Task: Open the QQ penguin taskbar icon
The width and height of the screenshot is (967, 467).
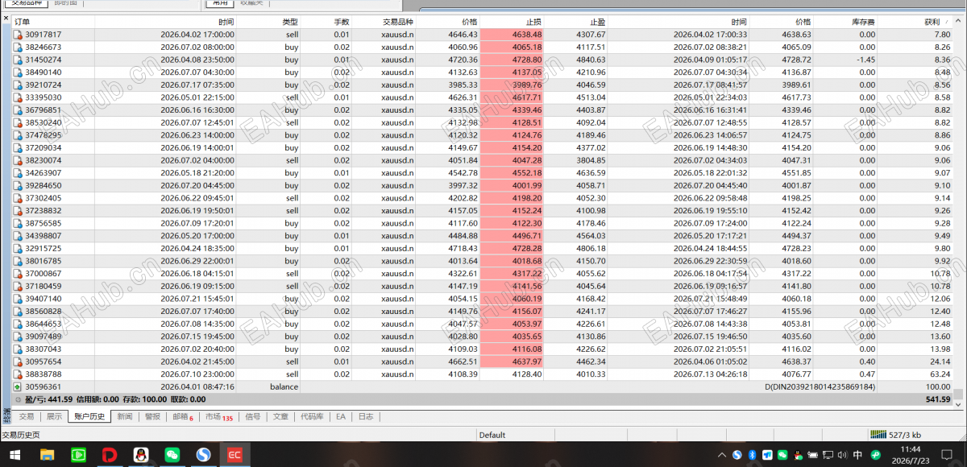Action: click(141, 455)
